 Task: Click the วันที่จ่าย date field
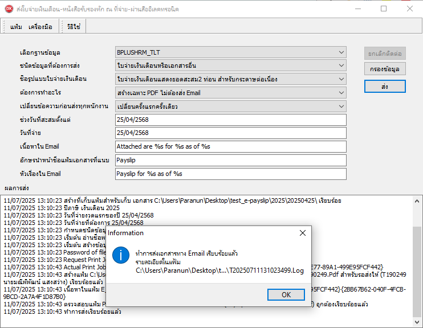[x=230, y=133]
